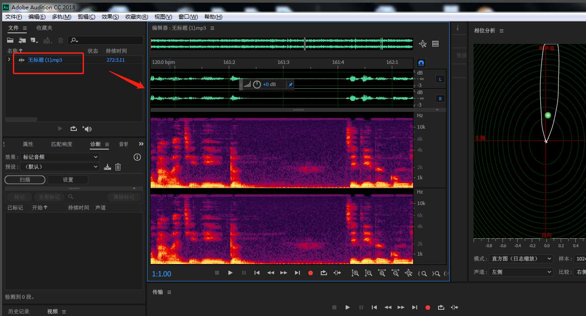This screenshot has height=316, width=586.
Task: Click the red Record button in the editor
Action: (311, 273)
